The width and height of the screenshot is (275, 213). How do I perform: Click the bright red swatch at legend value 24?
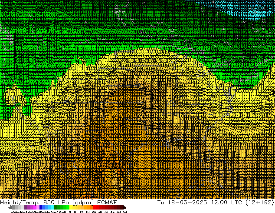(x=95, y=207)
